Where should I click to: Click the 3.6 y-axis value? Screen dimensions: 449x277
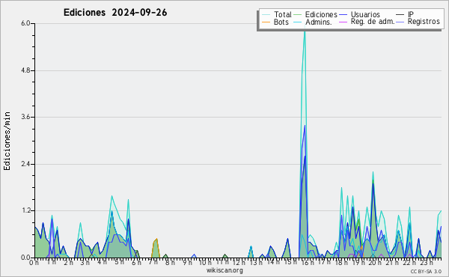tap(25, 117)
